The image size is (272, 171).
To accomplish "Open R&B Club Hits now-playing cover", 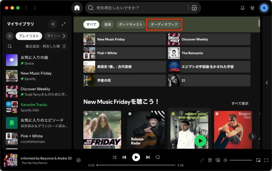I will (11, 160).
